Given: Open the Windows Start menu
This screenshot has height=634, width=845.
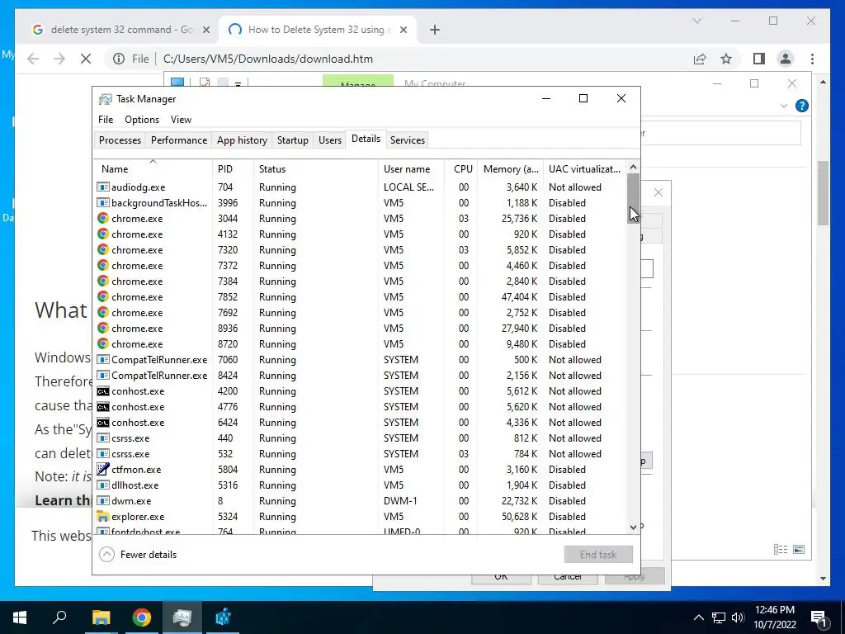Looking at the screenshot, I should [x=20, y=617].
